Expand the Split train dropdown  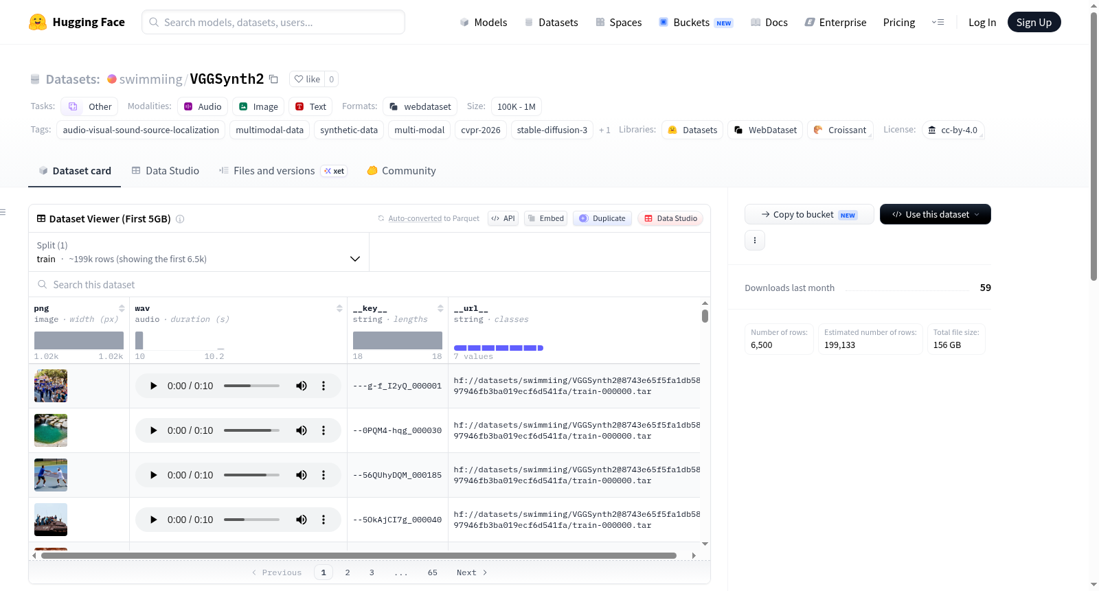(x=199, y=252)
